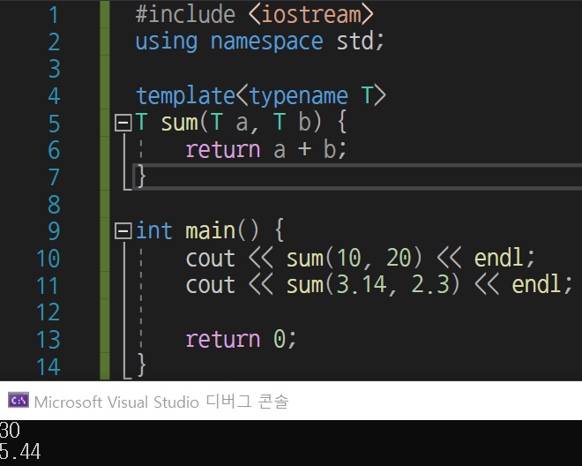Viewport: 582px width, 466px height.
Task: Click line number 11 in the gutter
Action: (x=48, y=286)
